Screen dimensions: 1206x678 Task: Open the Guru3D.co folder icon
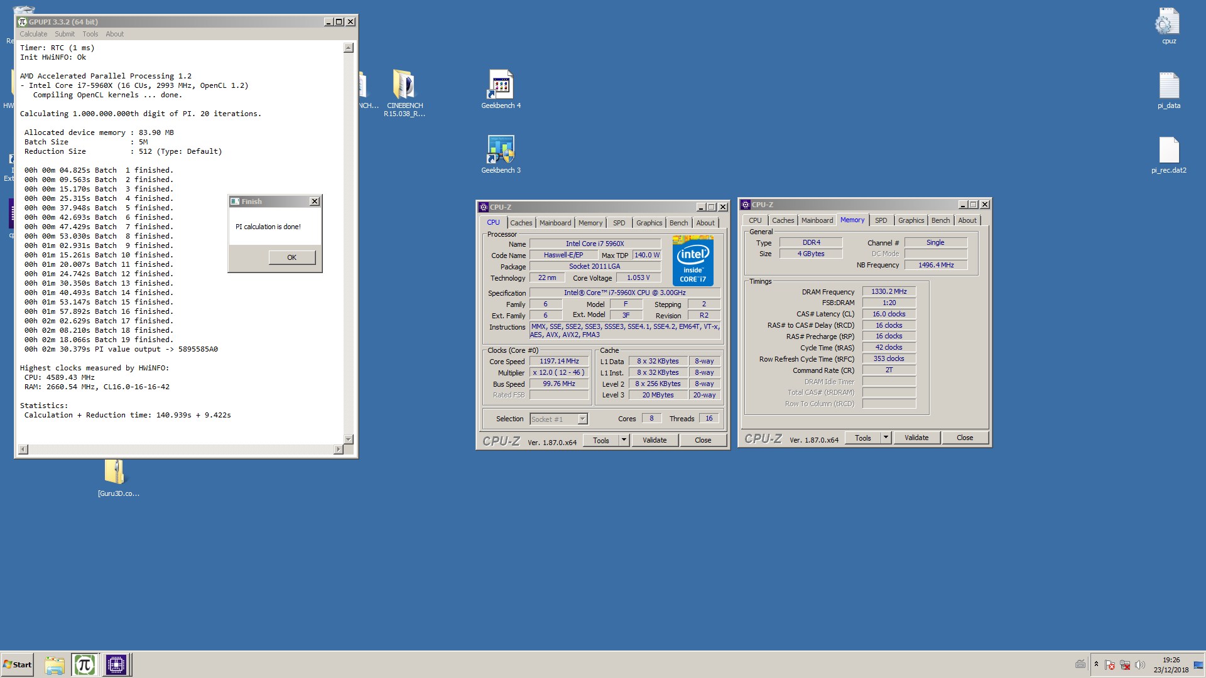coord(118,478)
